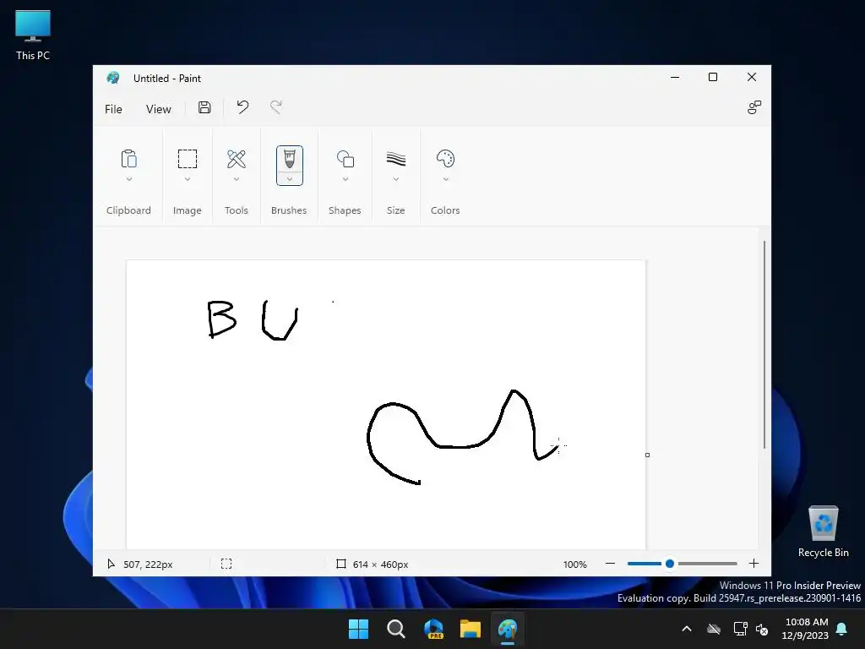Click the Clipboard group label
Image resolution: width=865 pixels, height=649 pixels.
click(x=128, y=210)
